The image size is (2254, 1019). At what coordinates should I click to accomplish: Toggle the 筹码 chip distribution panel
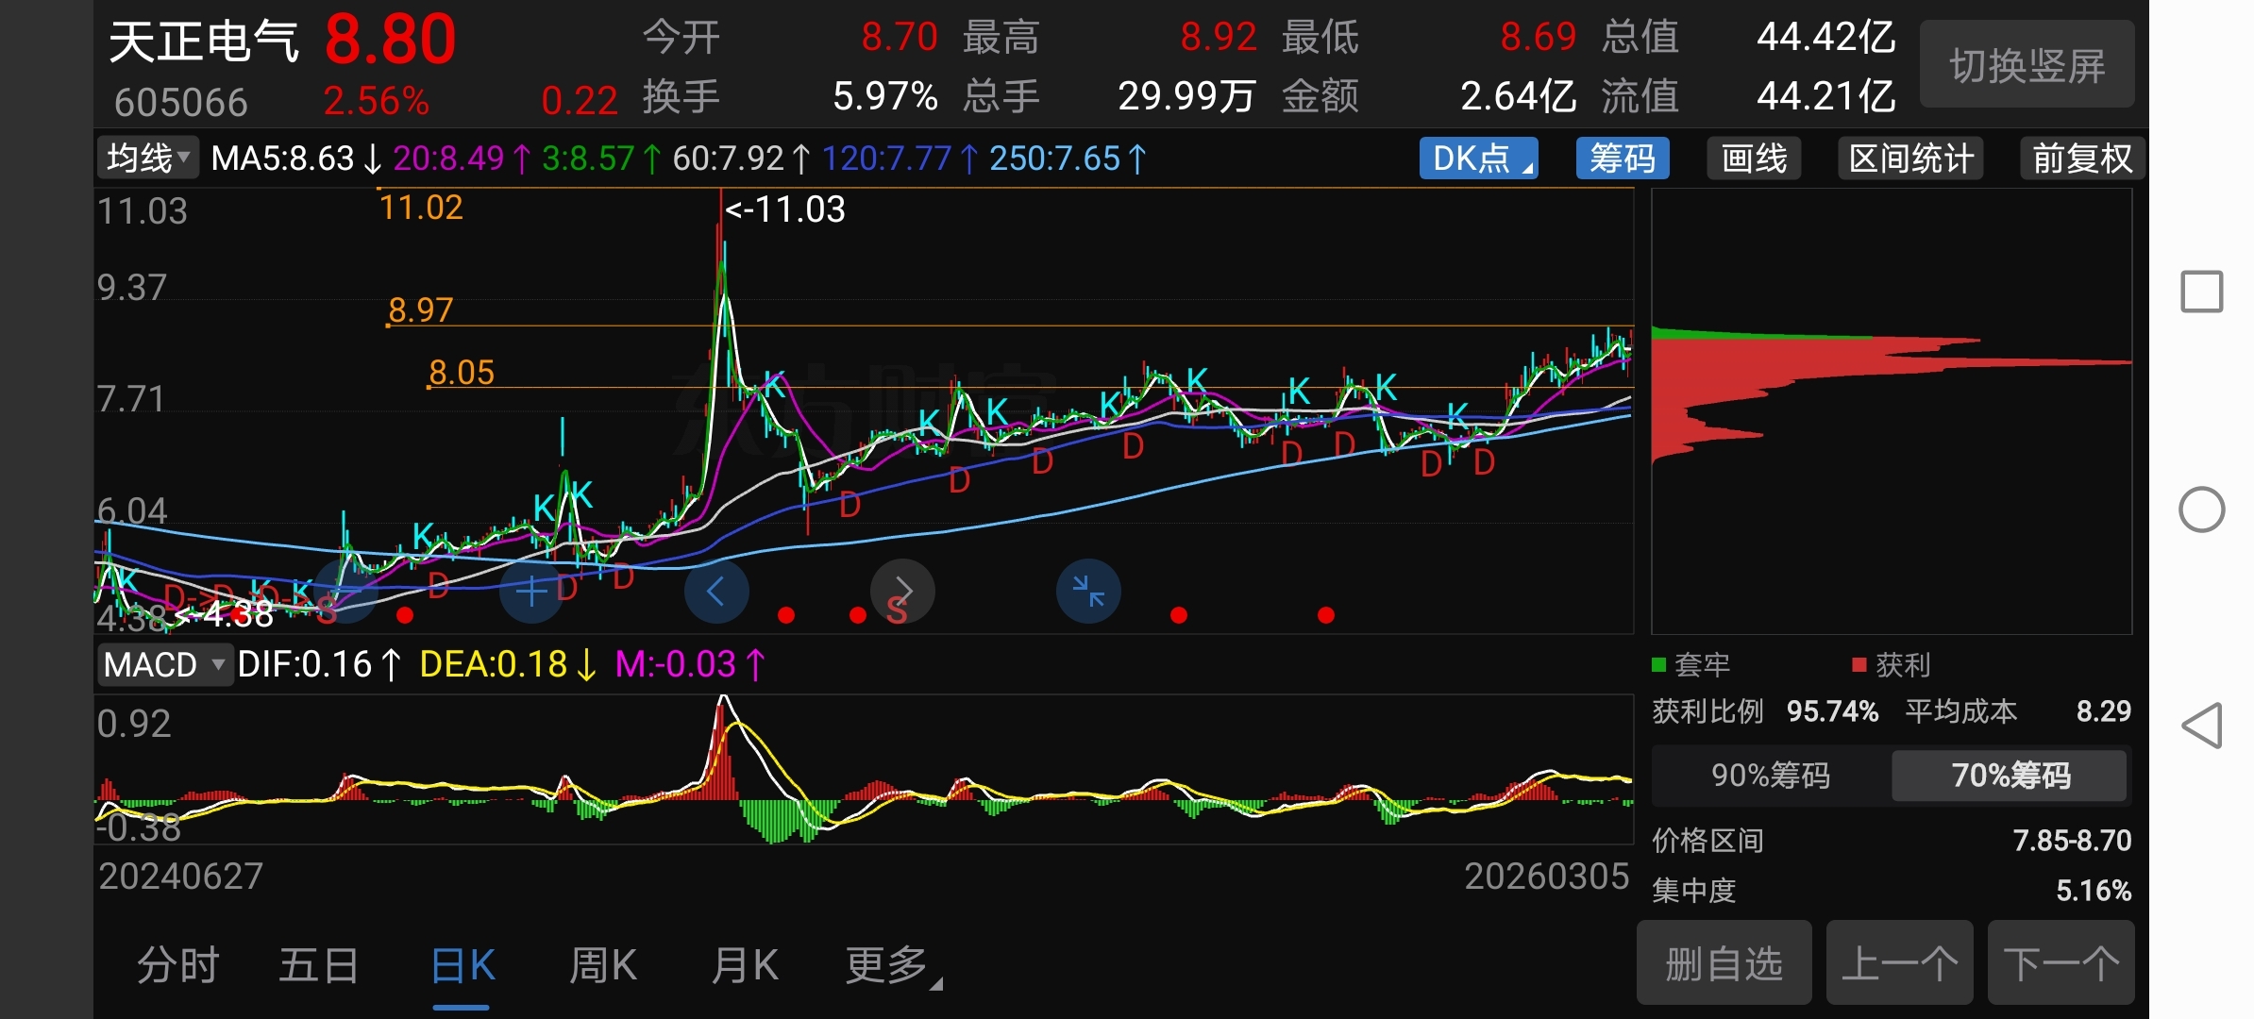[x=1622, y=159]
